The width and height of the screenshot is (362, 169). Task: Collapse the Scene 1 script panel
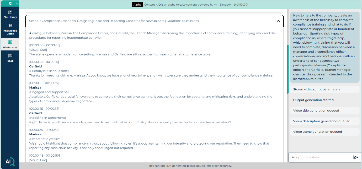[x=278, y=21]
